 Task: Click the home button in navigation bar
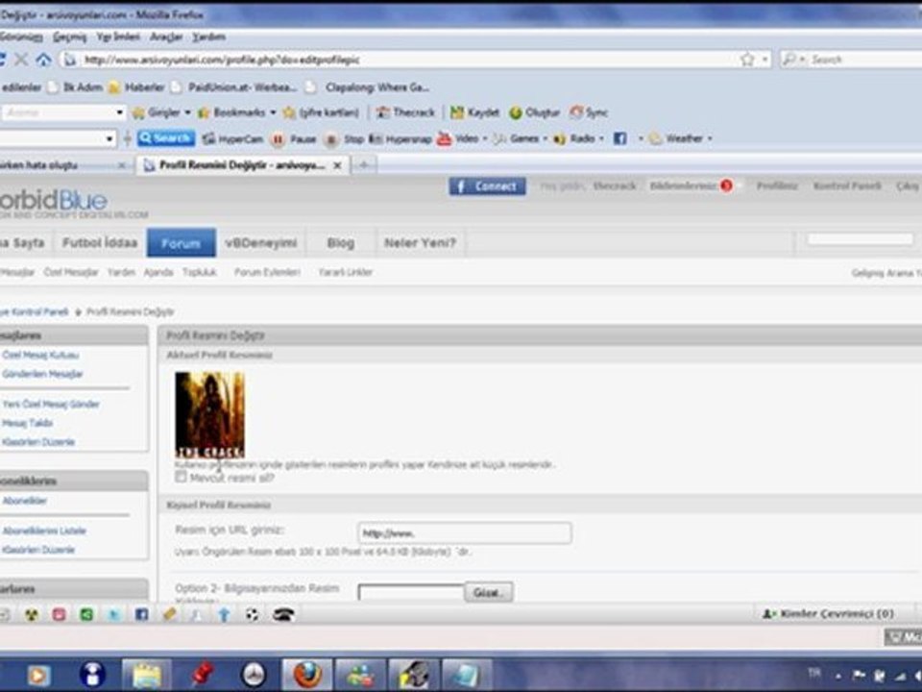(43, 60)
